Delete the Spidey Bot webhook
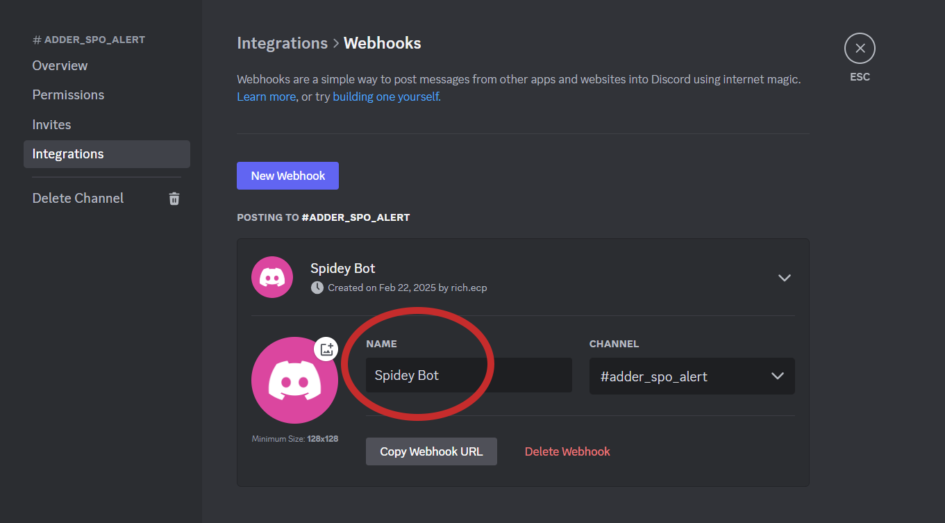The height and width of the screenshot is (523, 945). point(567,451)
